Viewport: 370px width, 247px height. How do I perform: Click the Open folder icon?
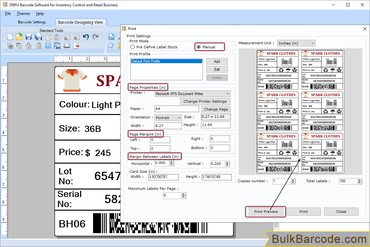[x=19, y=37]
